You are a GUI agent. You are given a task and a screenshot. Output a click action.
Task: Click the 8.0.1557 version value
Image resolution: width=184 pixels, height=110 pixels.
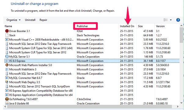click(x=161, y=61)
